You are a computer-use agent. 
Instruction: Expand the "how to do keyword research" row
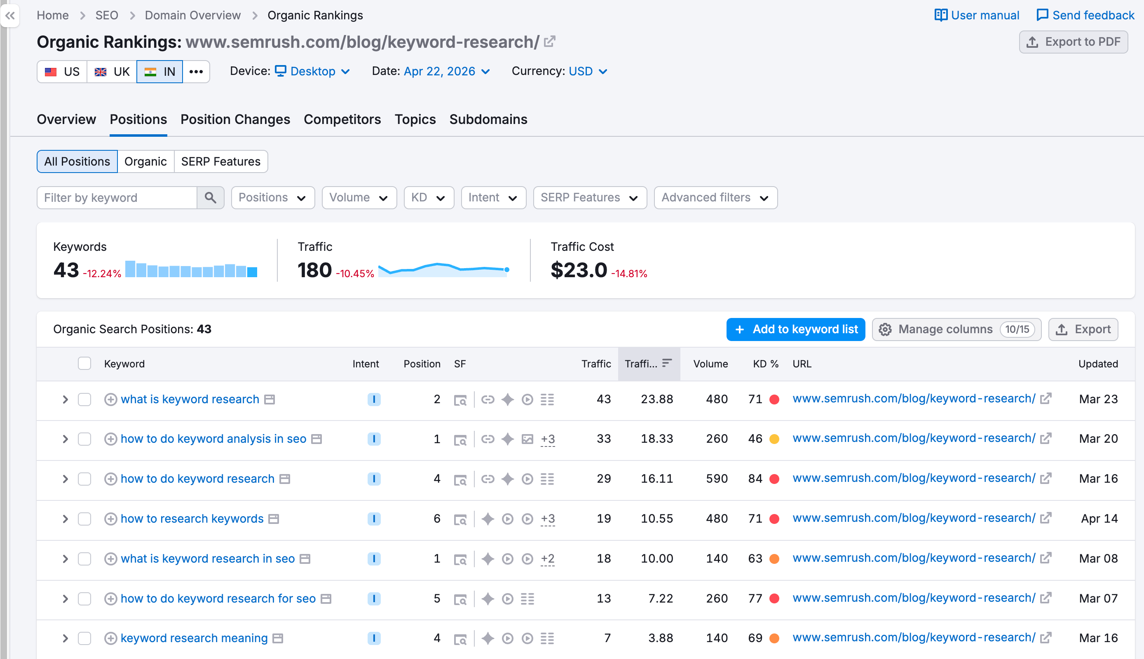coord(65,479)
